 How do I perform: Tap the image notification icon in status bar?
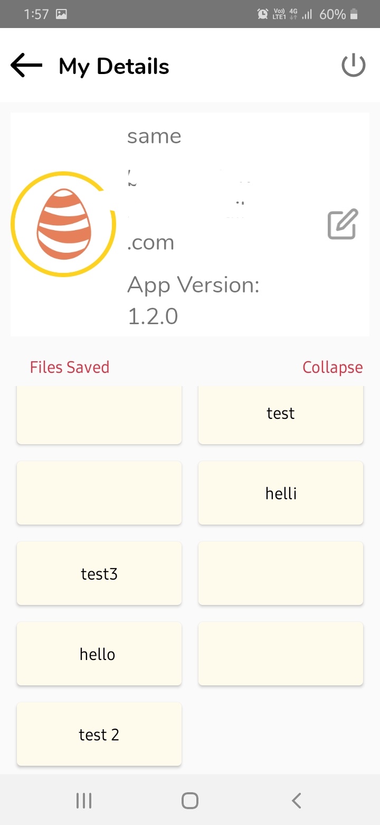(x=61, y=14)
